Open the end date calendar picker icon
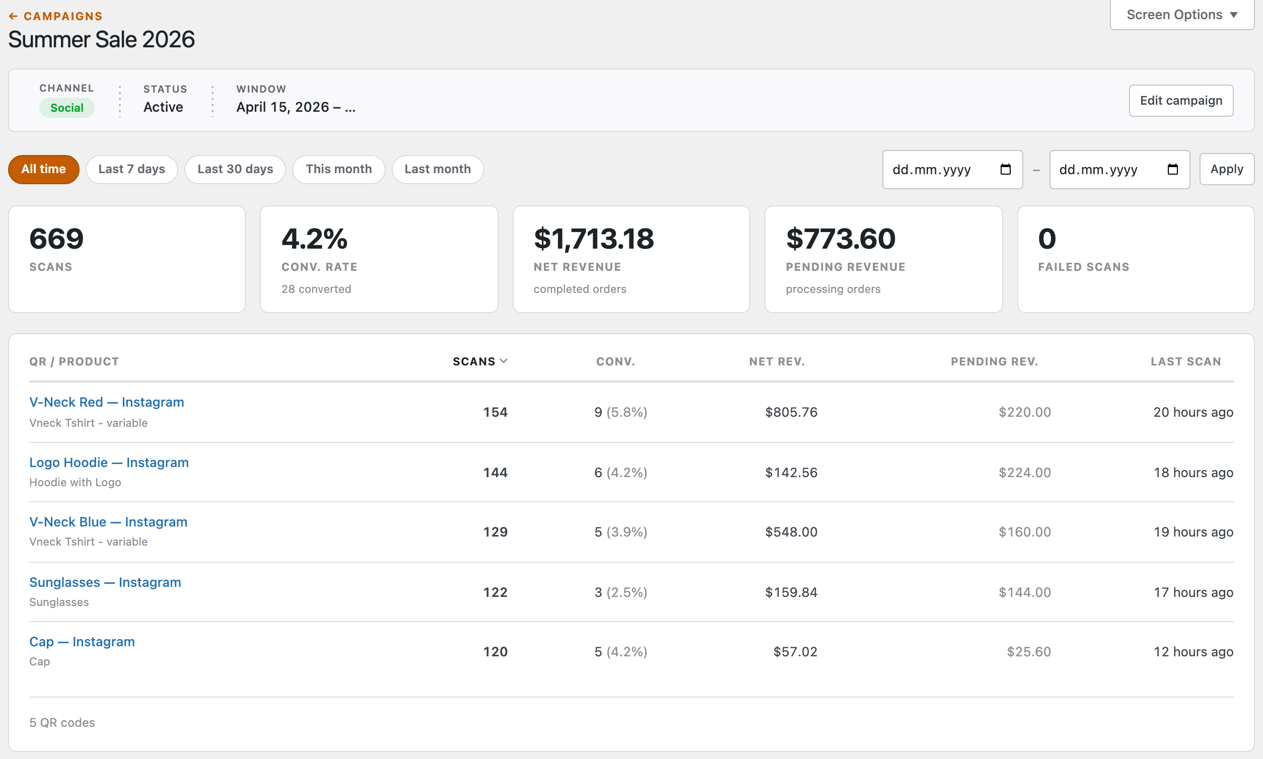Image resolution: width=1263 pixels, height=759 pixels. point(1173,169)
